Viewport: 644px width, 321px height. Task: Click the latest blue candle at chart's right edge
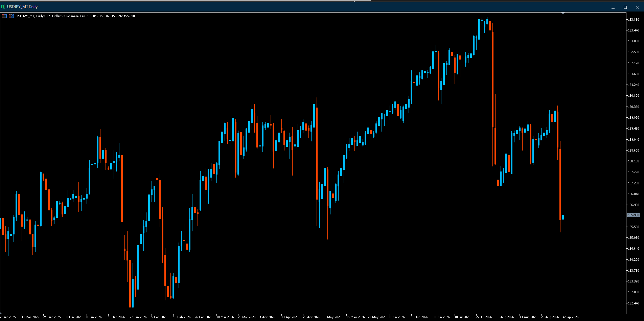[563, 217]
